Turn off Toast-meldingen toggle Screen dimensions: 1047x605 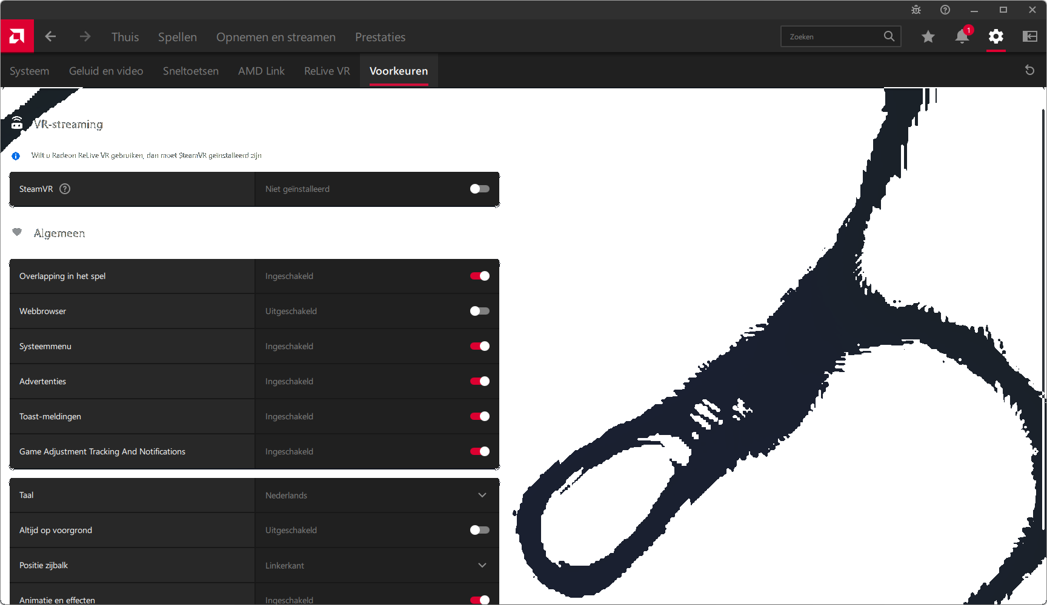479,416
